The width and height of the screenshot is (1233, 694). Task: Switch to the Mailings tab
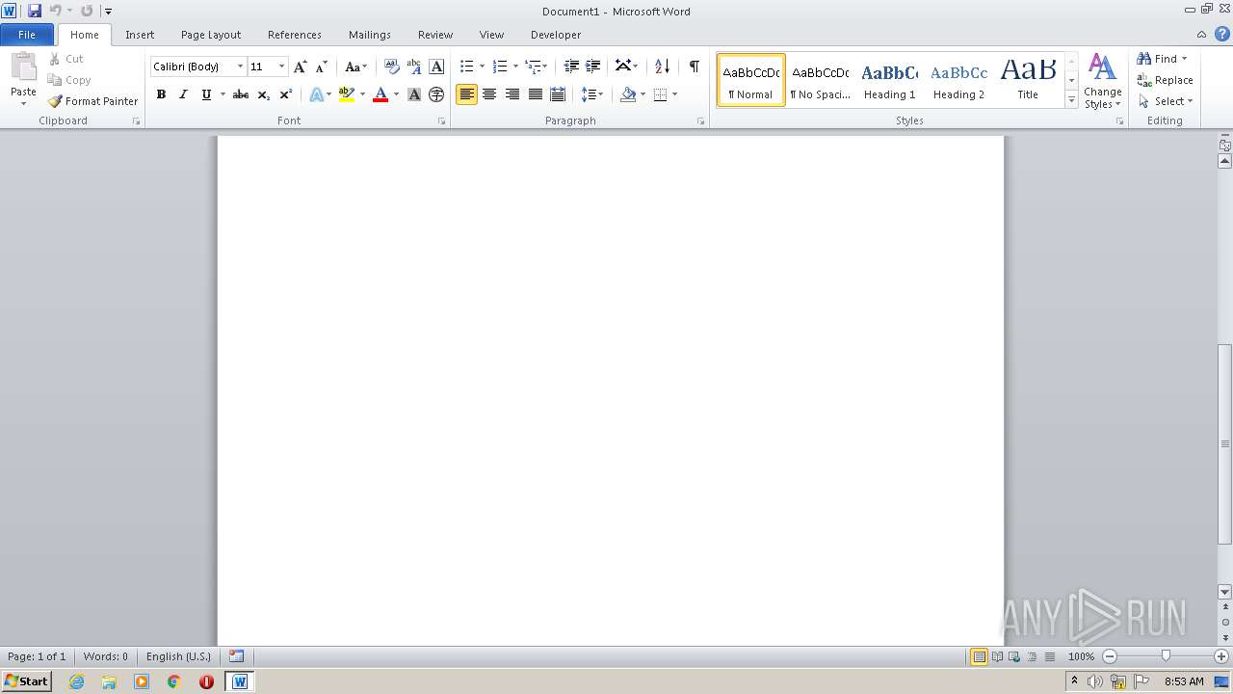370,35
